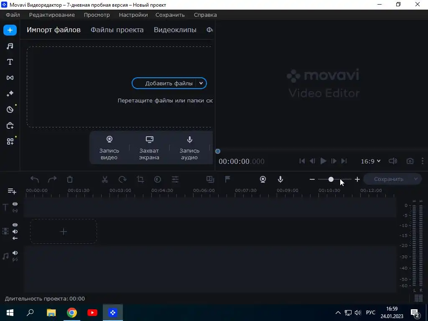Screen dimensions: 428x321
Task: Open the Effects magic wand sidebar icon
Action: (x=10, y=94)
